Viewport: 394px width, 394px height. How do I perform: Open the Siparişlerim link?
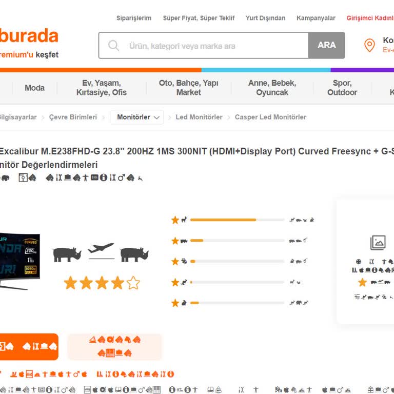coord(134,18)
